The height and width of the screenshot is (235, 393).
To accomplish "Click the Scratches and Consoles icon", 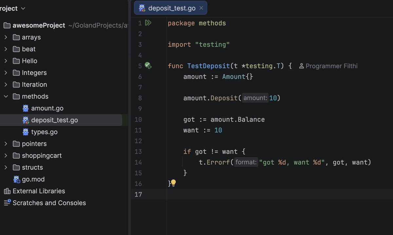I will pyautogui.click(x=7, y=203).
